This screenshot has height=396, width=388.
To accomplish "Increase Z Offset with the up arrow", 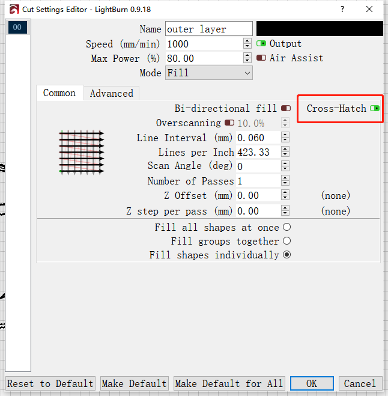I will point(285,193).
